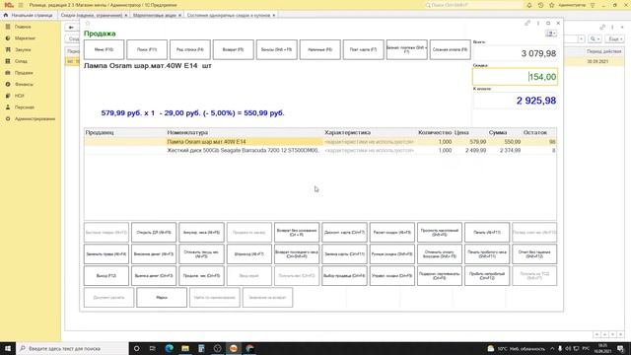Screen dimensions: 631x355
Task: Click the Характеристика column header
Action: coord(347,132)
